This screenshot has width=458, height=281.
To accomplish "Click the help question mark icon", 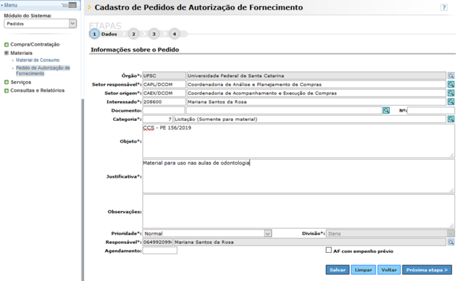I will pos(444,7).
